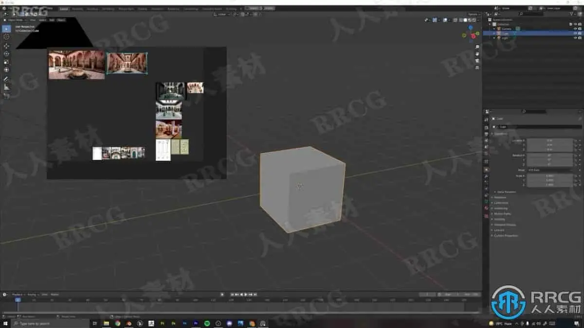Select the Transform tool
This screenshot has width=584, height=328.
[x=6, y=70]
